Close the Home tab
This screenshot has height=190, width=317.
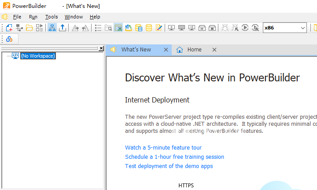pyautogui.click(x=214, y=50)
